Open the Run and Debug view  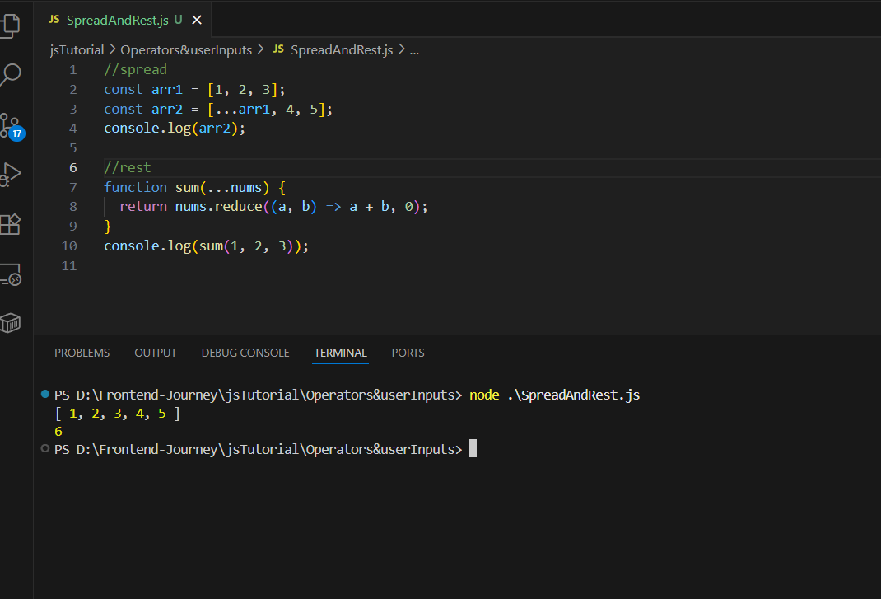[10, 175]
